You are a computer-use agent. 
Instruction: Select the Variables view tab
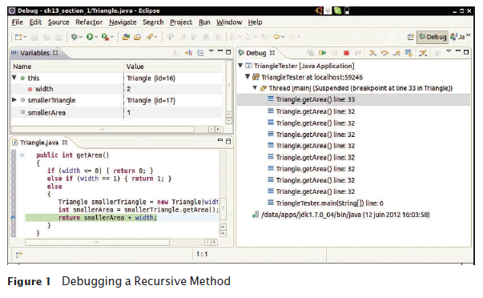tap(34, 53)
